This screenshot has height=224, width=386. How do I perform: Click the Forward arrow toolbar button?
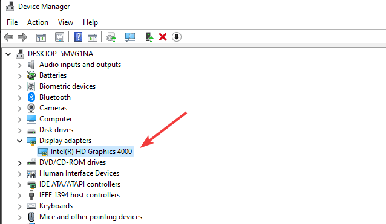coord(22,37)
